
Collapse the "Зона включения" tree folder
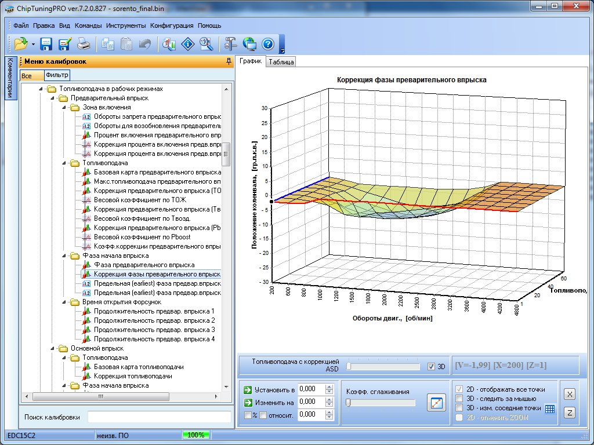tap(64, 107)
